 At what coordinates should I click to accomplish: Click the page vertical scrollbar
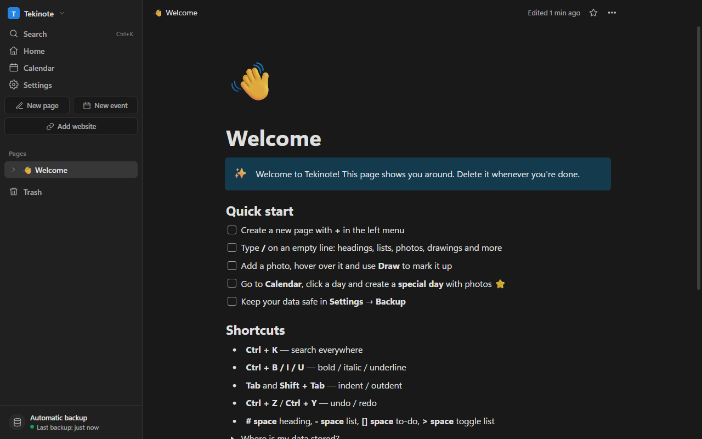(x=699, y=159)
